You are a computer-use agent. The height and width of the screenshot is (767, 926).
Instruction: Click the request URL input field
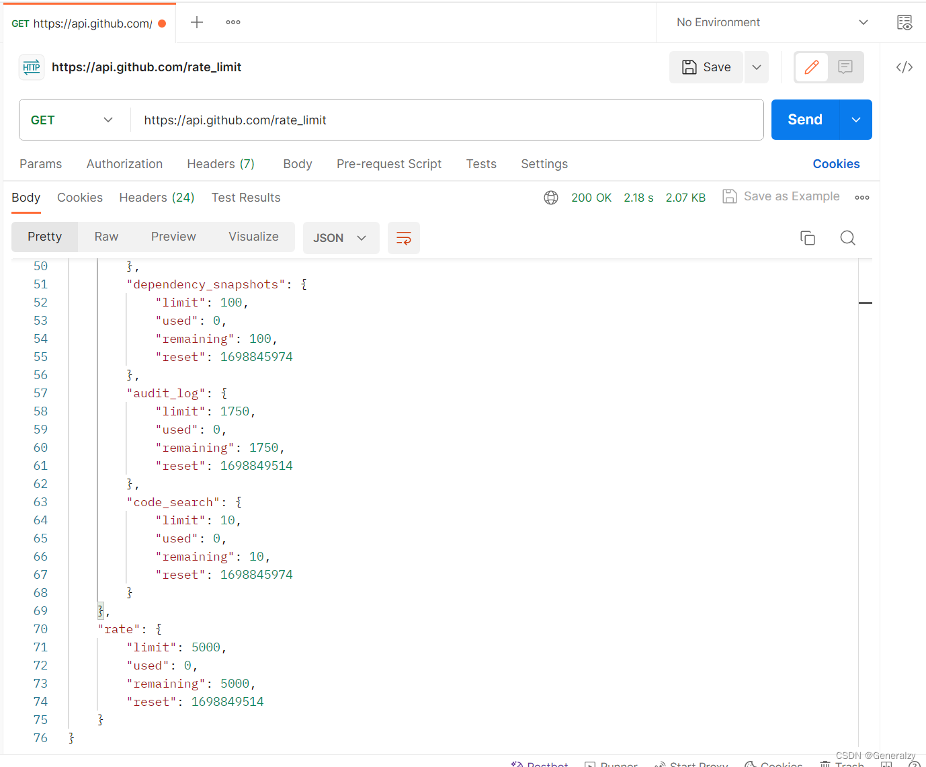(446, 120)
